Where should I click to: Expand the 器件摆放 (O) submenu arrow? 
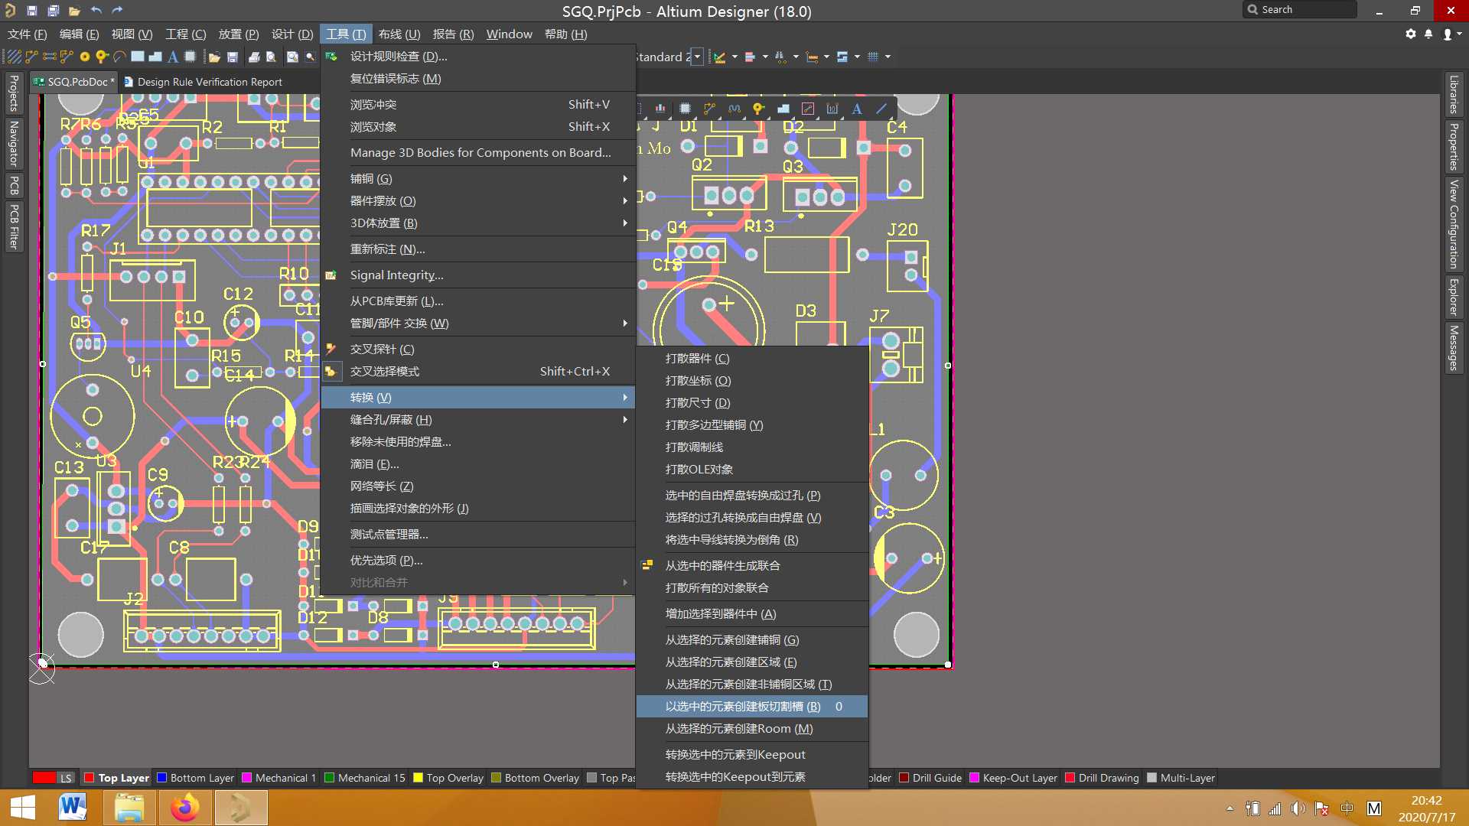tap(625, 200)
